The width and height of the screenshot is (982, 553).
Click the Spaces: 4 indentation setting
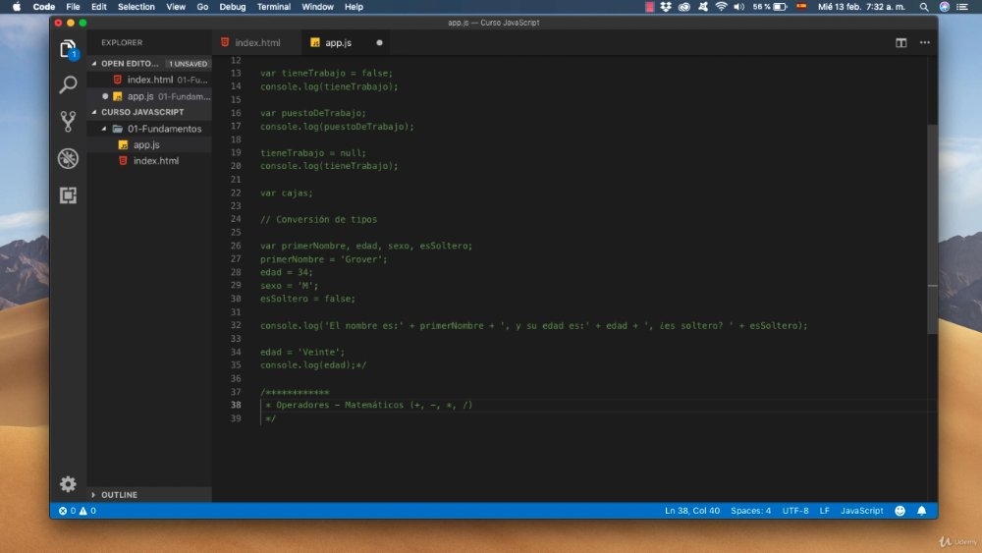(x=750, y=511)
